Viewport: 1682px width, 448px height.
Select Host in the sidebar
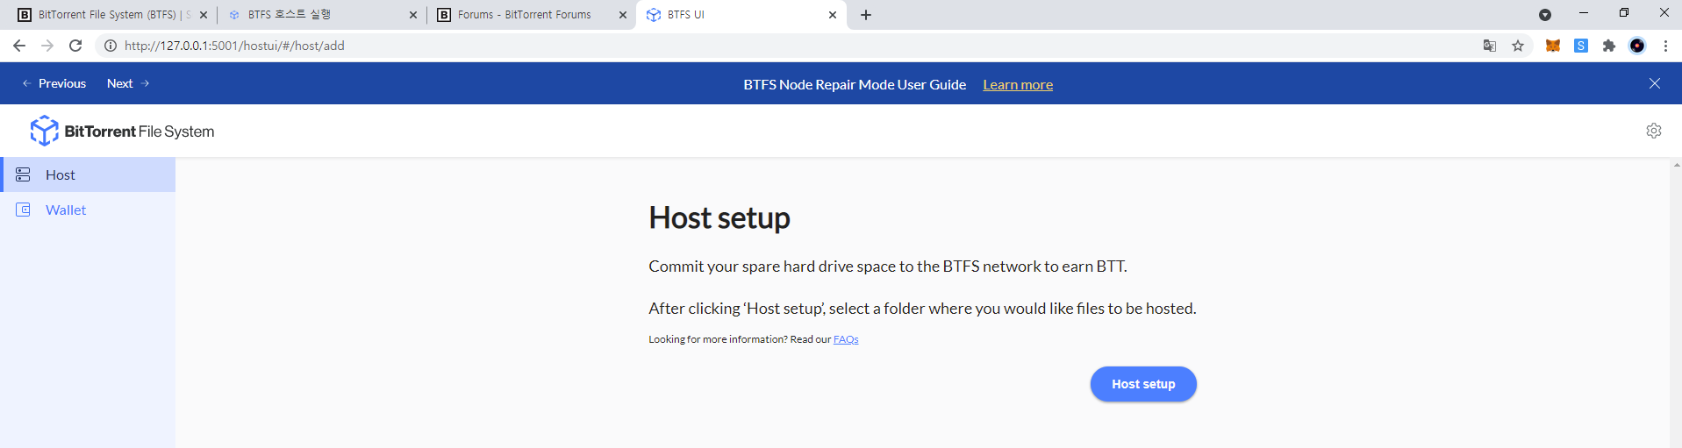pyautogui.click(x=88, y=174)
